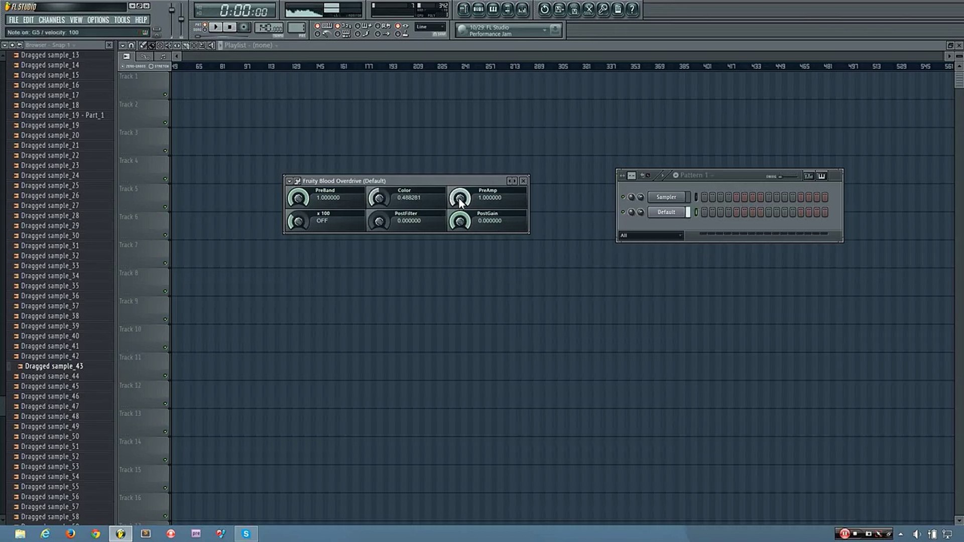Open Google Chrome from the taskbar

[95, 533]
